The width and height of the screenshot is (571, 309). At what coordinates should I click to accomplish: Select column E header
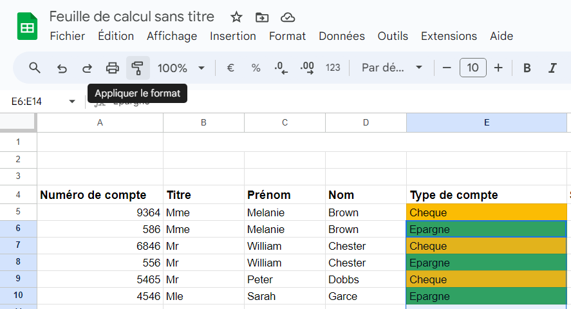pos(487,123)
